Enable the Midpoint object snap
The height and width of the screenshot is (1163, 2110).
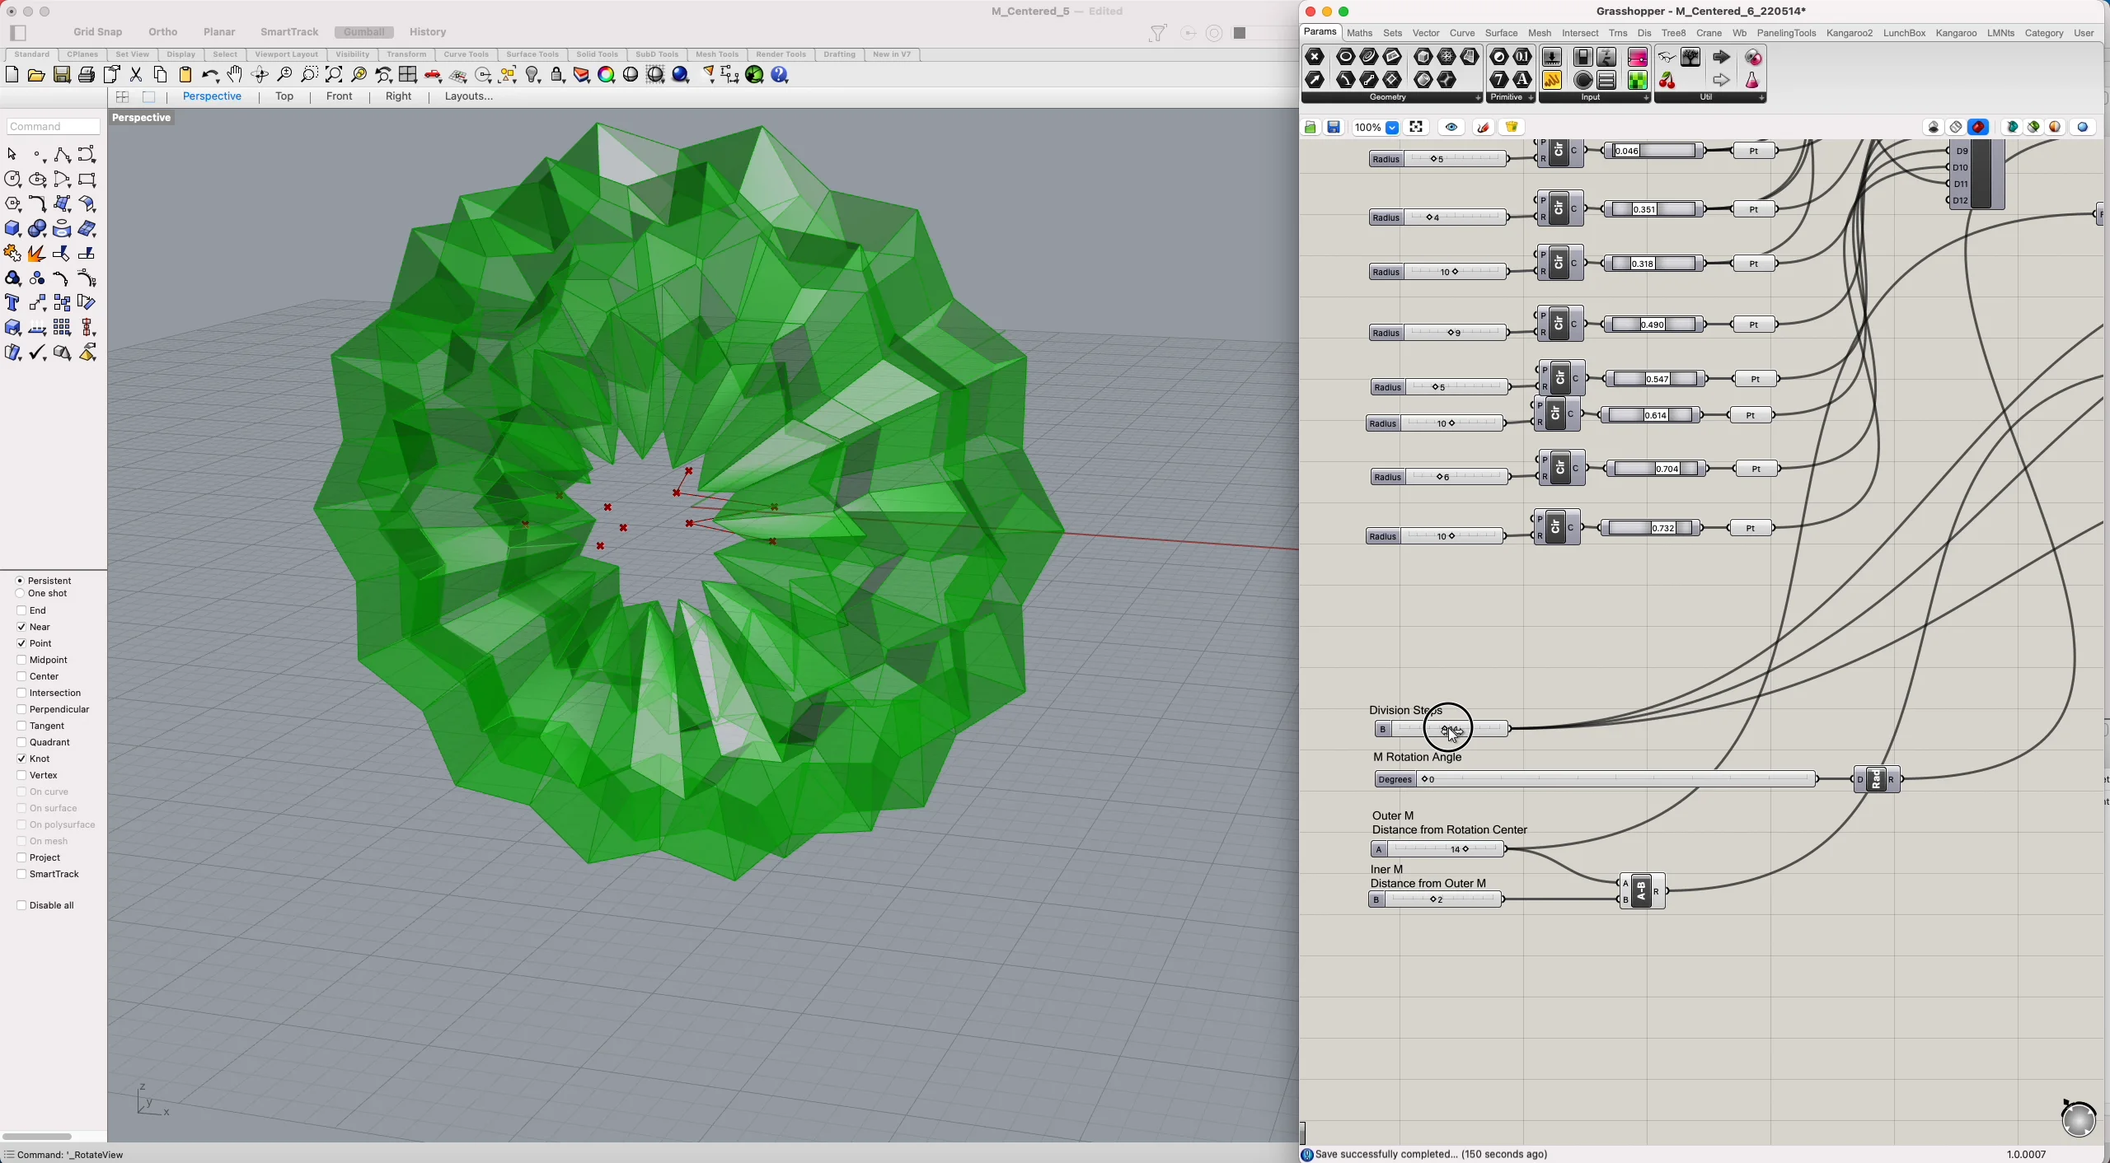click(x=21, y=659)
